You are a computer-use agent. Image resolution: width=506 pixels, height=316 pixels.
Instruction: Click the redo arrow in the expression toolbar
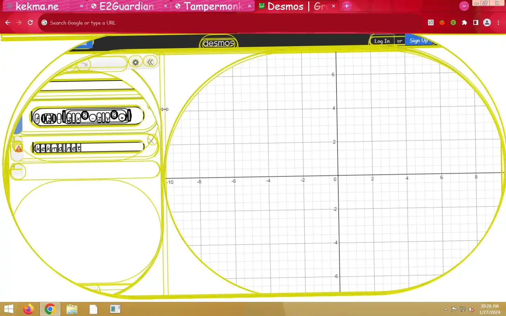pos(84,65)
